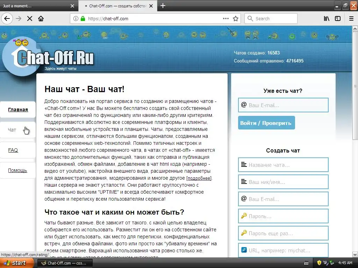
Task: Focus the Пароль input field
Action: pyautogui.click(x=283, y=216)
